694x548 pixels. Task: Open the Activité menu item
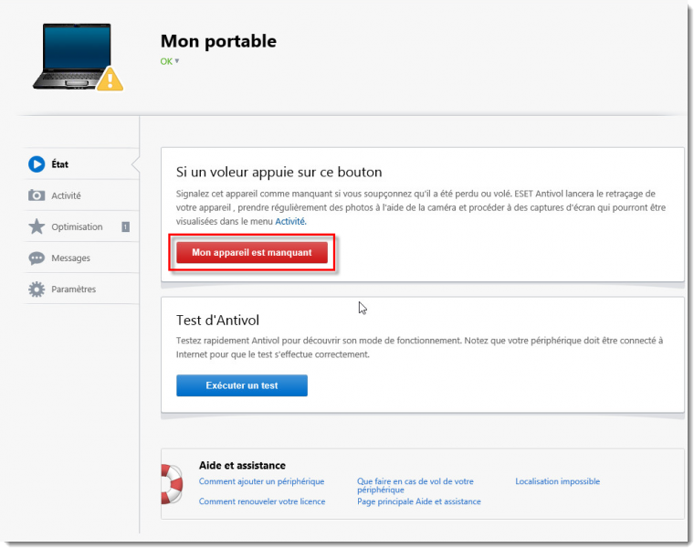[81, 195]
